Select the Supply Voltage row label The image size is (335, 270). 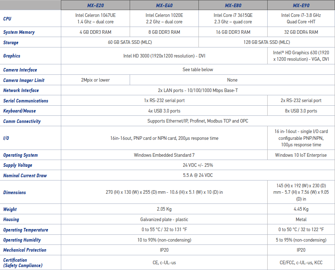click(18, 165)
